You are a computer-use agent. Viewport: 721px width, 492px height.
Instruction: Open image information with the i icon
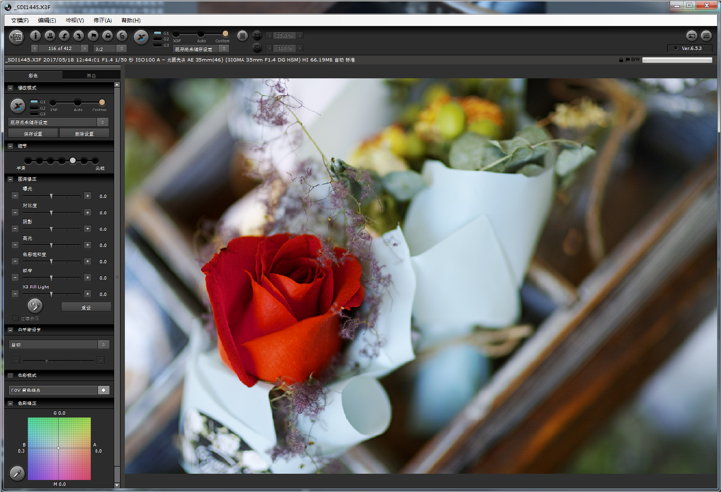(35, 36)
